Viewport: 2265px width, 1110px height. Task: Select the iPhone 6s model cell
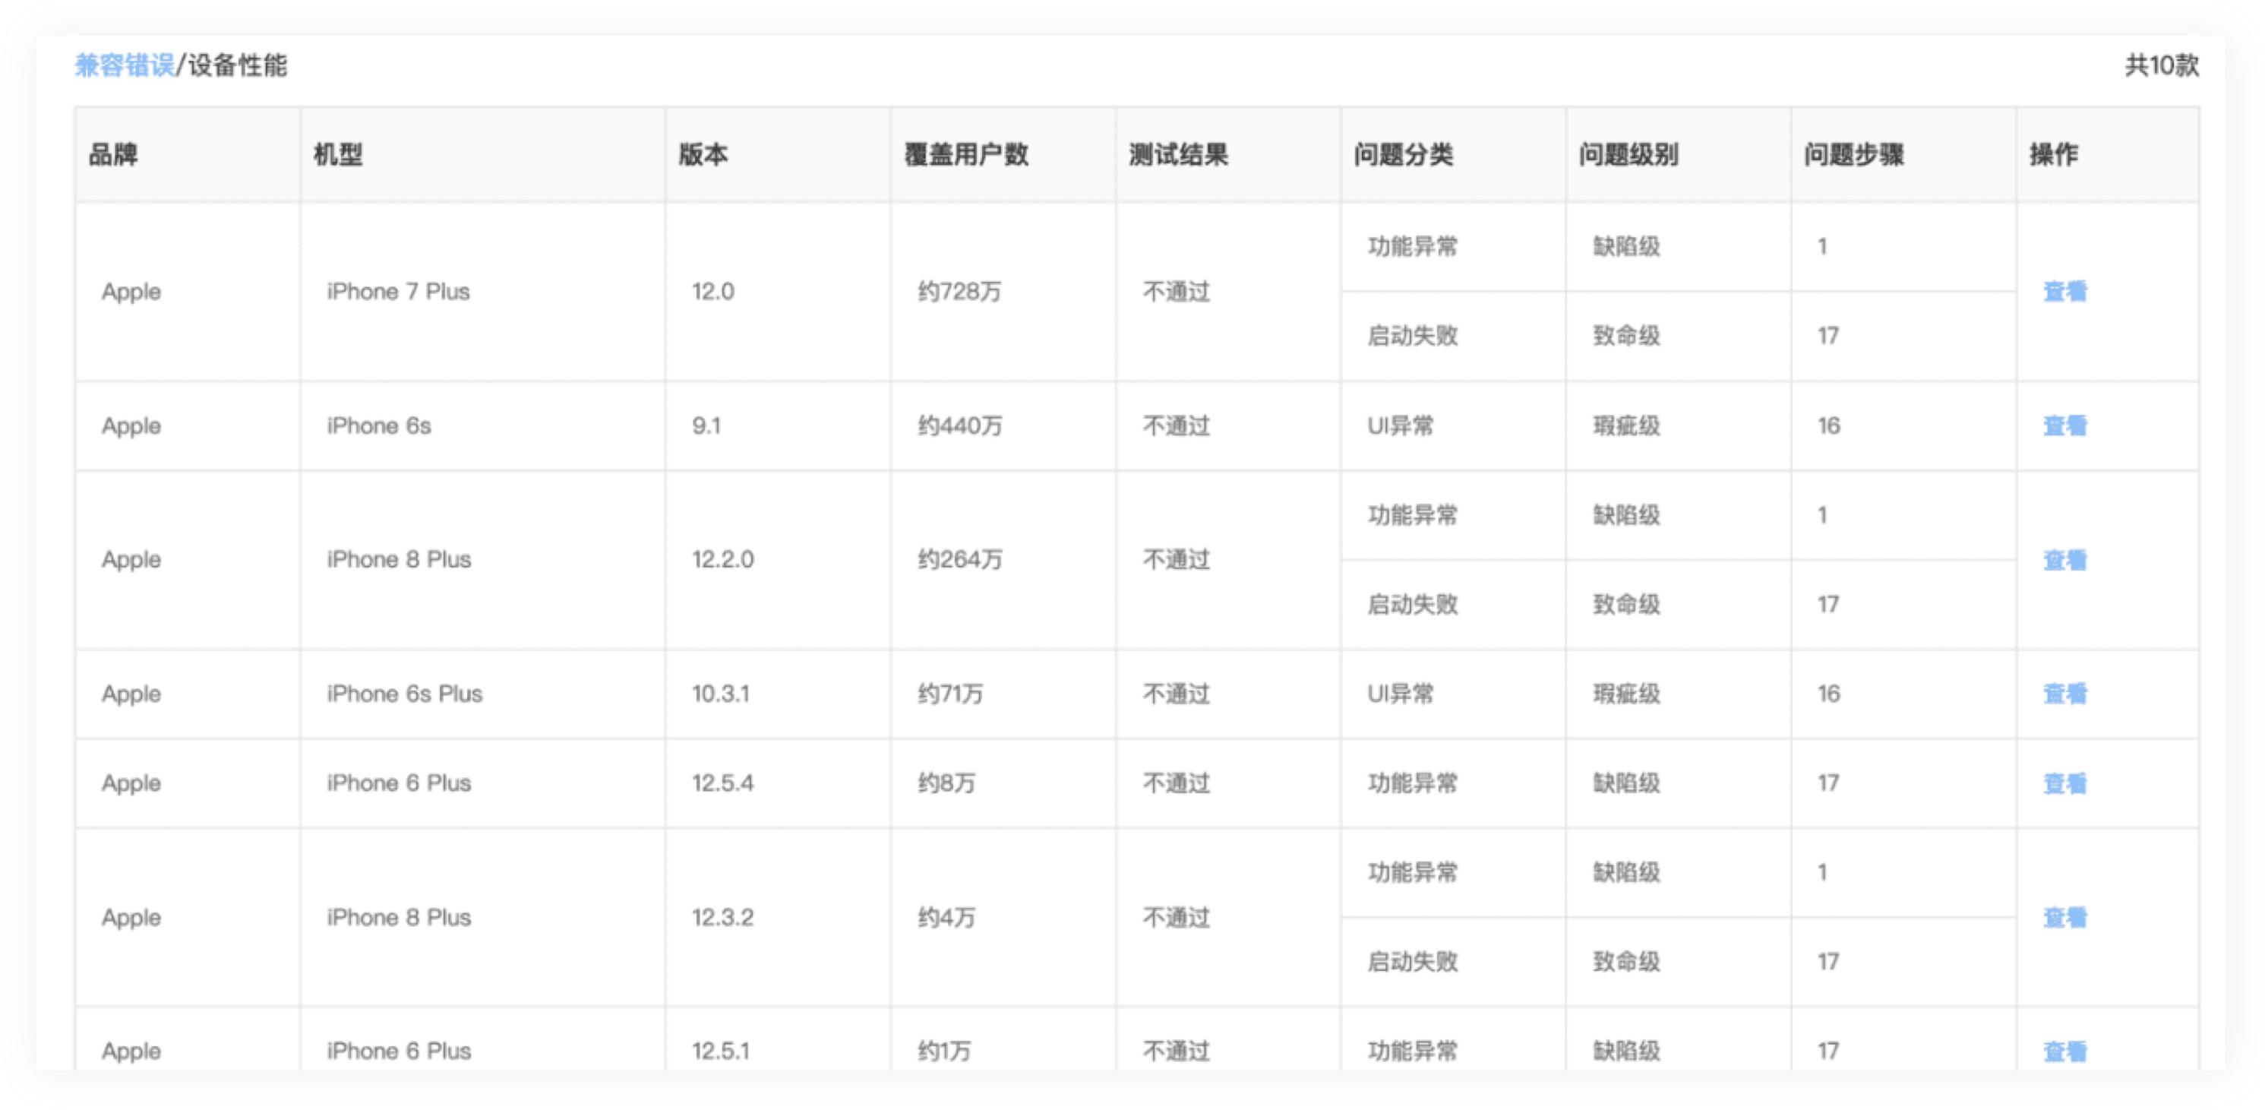(379, 425)
